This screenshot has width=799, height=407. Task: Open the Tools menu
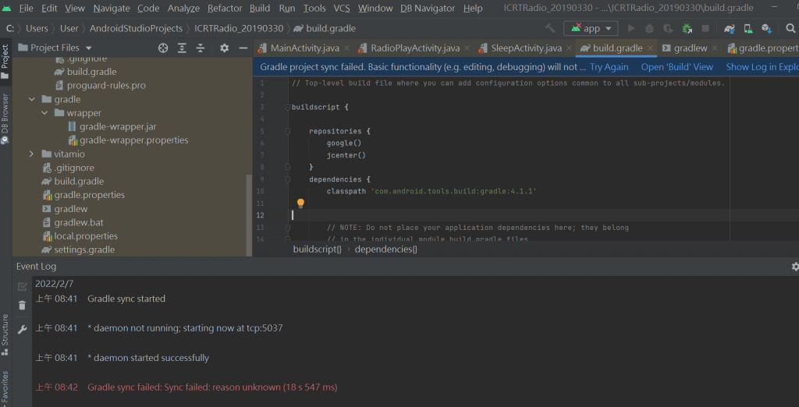[x=314, y=8]
